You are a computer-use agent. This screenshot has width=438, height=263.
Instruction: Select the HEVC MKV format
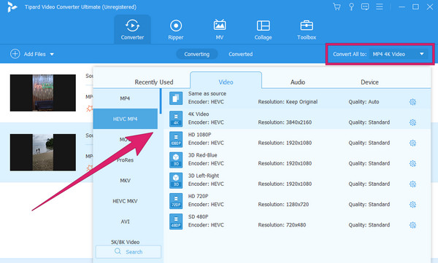pos(125,201)
